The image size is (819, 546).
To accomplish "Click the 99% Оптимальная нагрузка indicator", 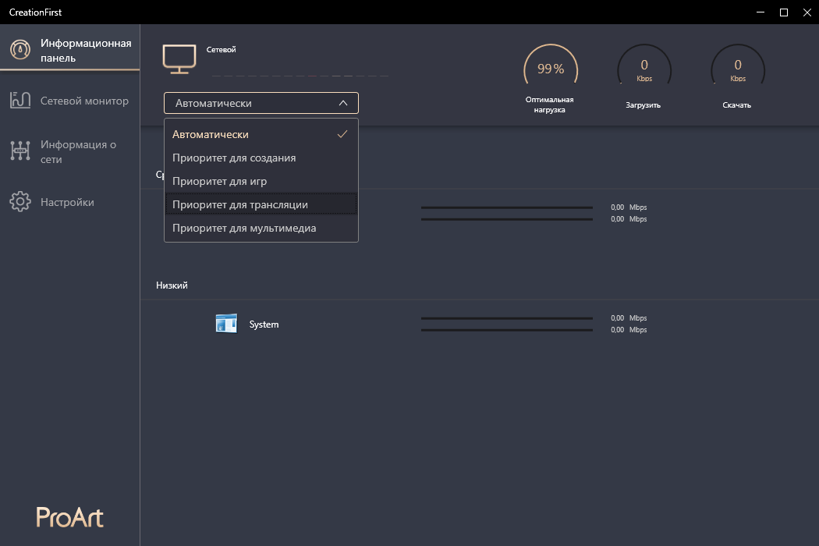I will tap(551, 69).
